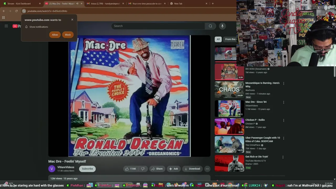Mute the audio icon on YouTube tab
Viewport: 336px width, 189px height.
tap(77, 4)
